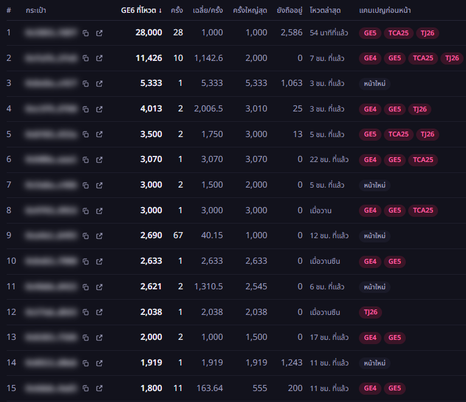Click the หน้าใหม่ badge in row 3
The image size is (466, 402).
[x=375, y=83]
